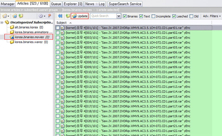
Task: Enable the Incomplete filter checkbox
Action: click(x=154, y=16)
